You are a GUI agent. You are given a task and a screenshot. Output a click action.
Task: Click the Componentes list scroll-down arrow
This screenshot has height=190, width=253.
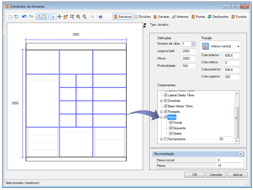[237, 141]
